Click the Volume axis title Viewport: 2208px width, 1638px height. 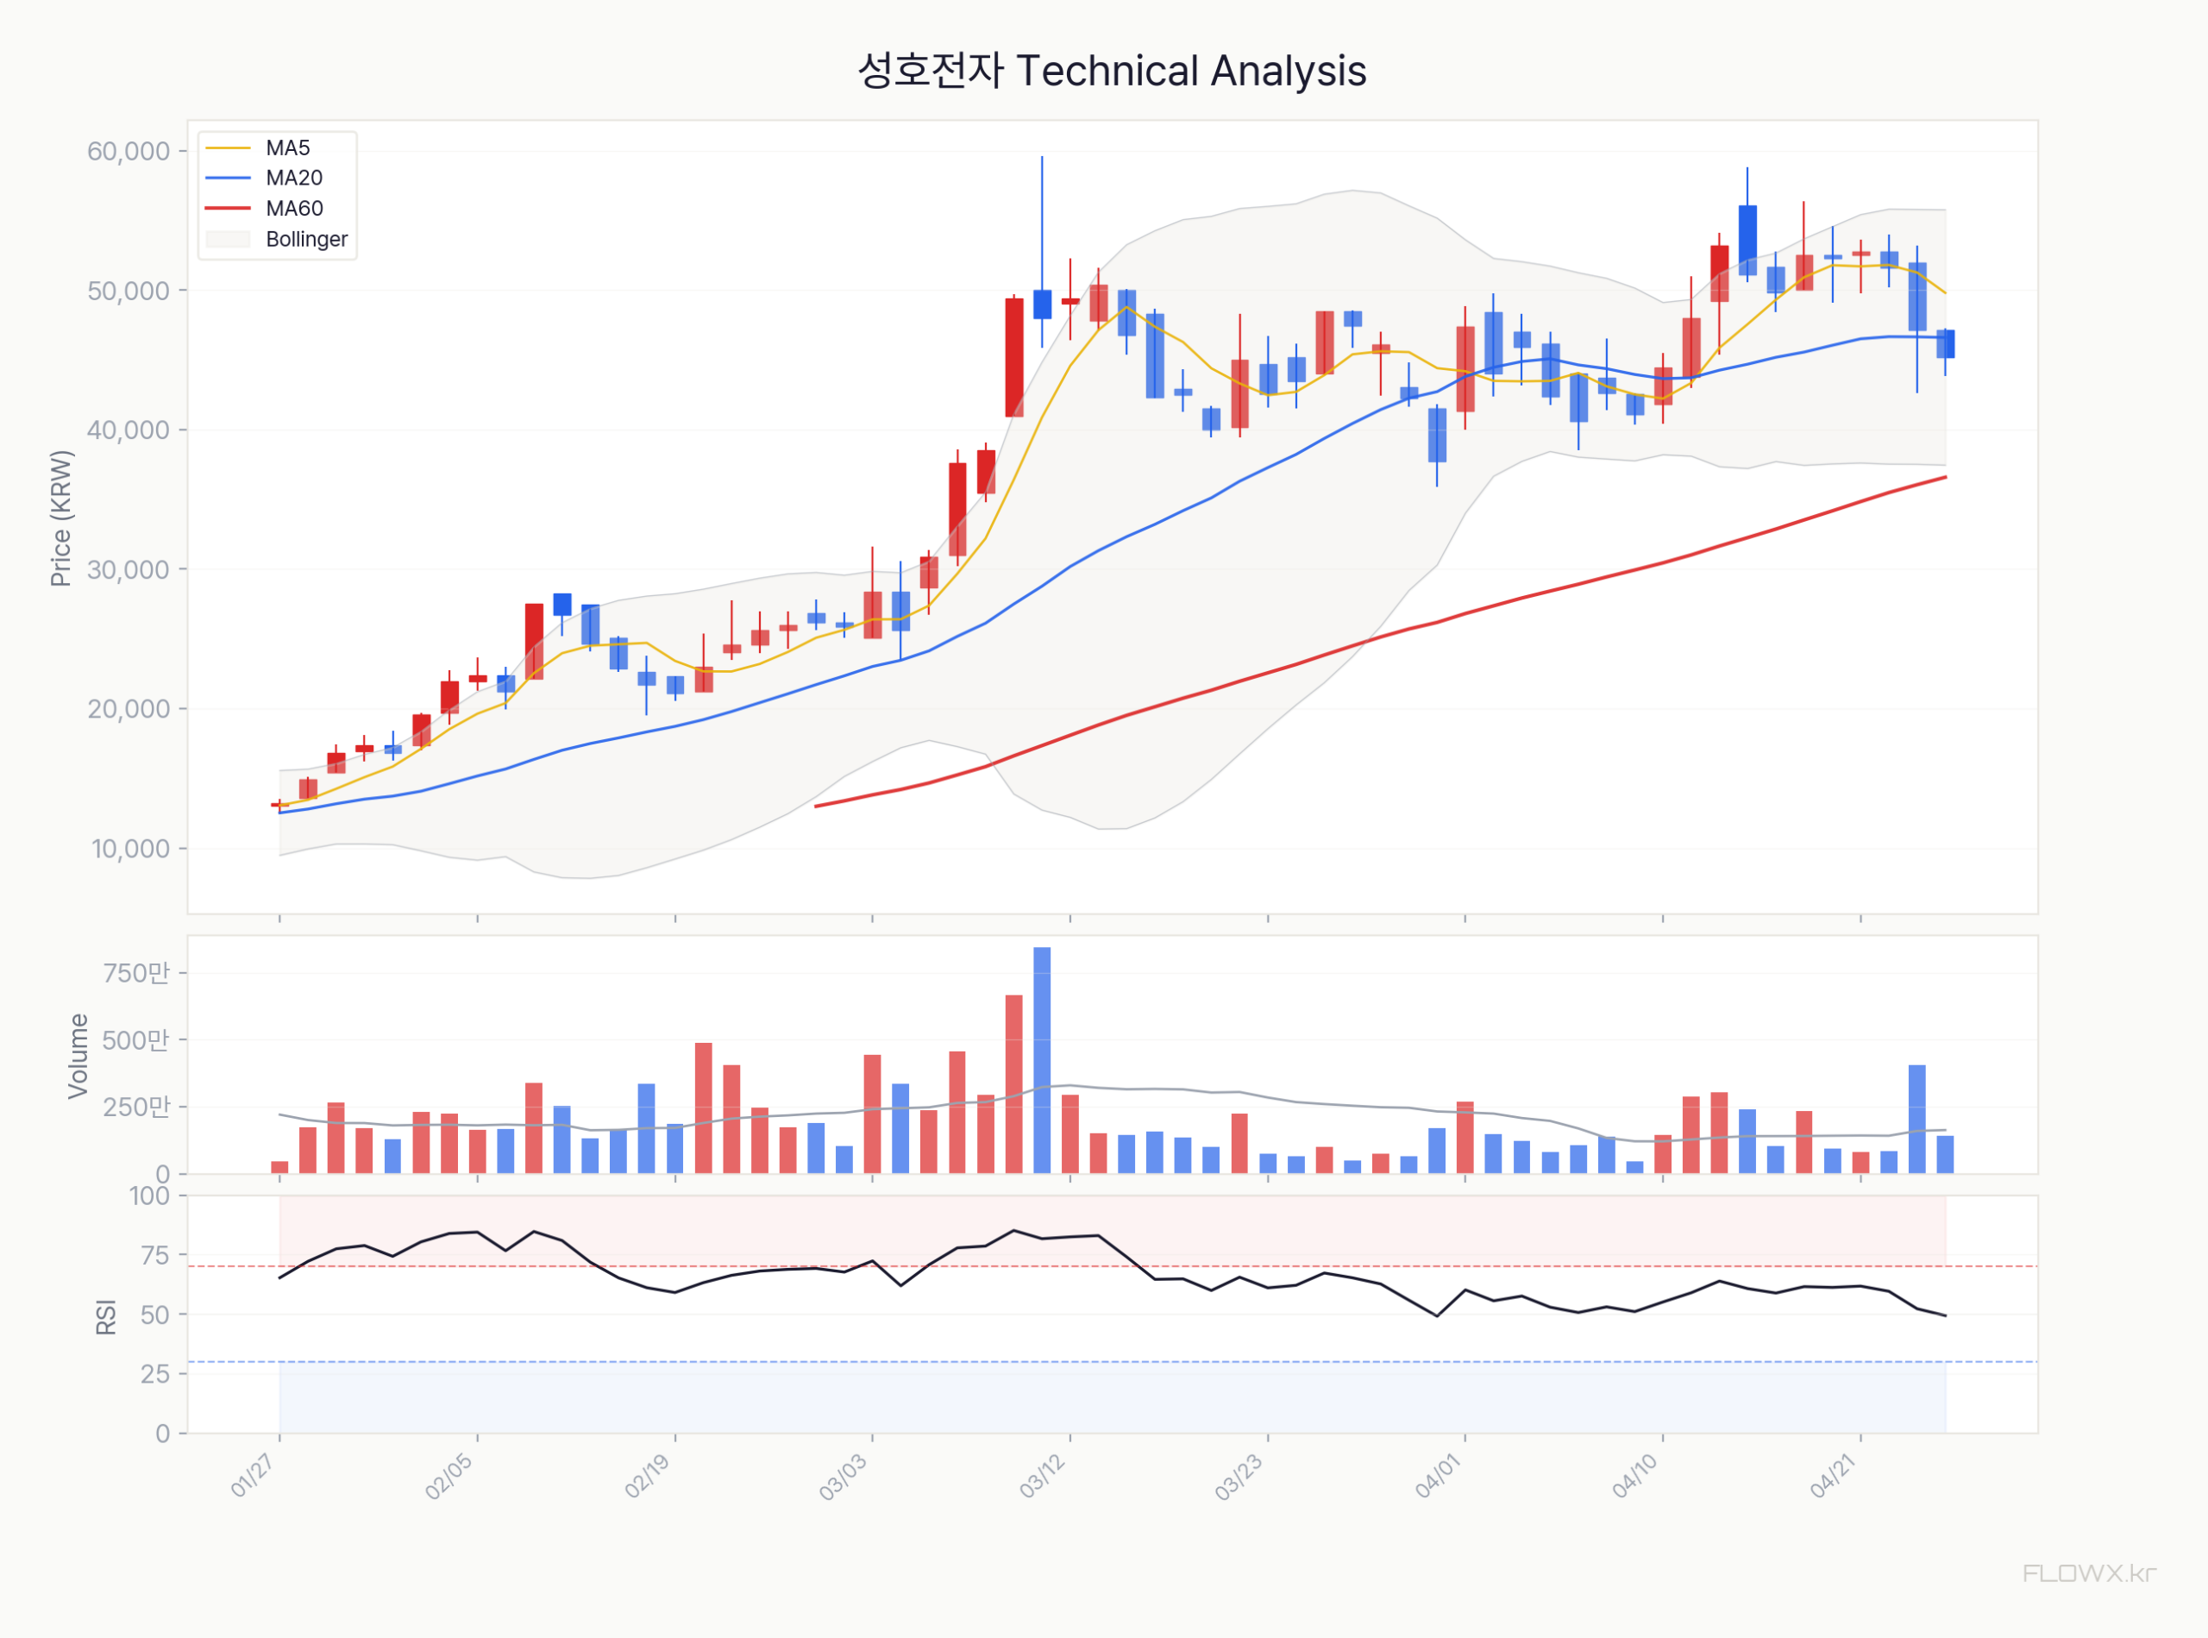pos(78,1056)
